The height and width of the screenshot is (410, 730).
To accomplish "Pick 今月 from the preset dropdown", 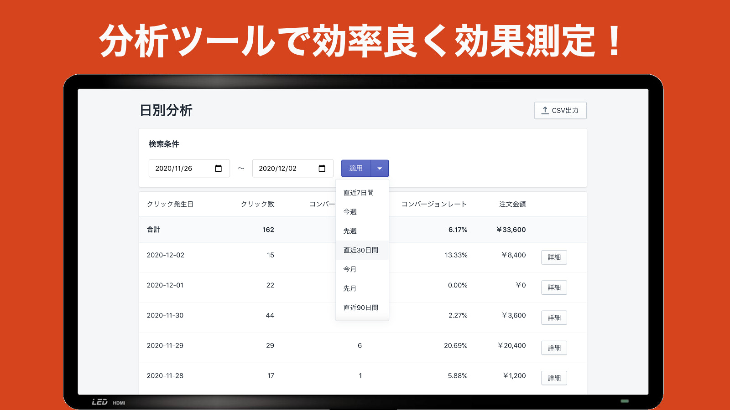I will 350,269.
